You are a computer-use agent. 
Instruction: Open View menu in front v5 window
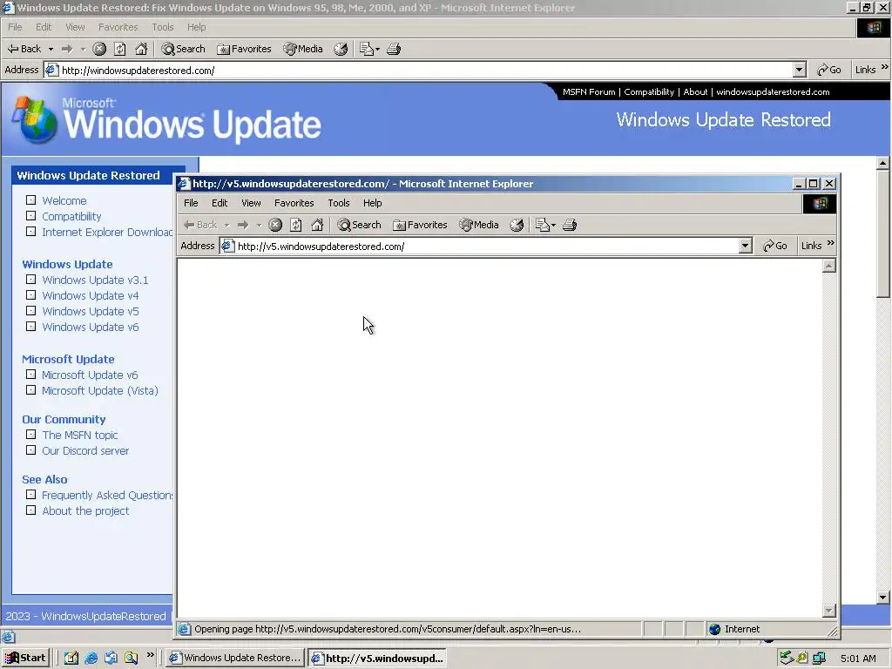click(251, 203)
